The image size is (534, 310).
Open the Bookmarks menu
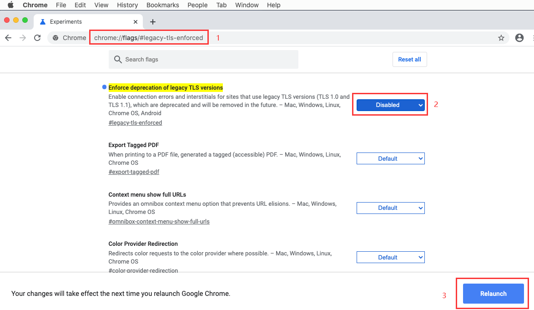pos(162,5)
